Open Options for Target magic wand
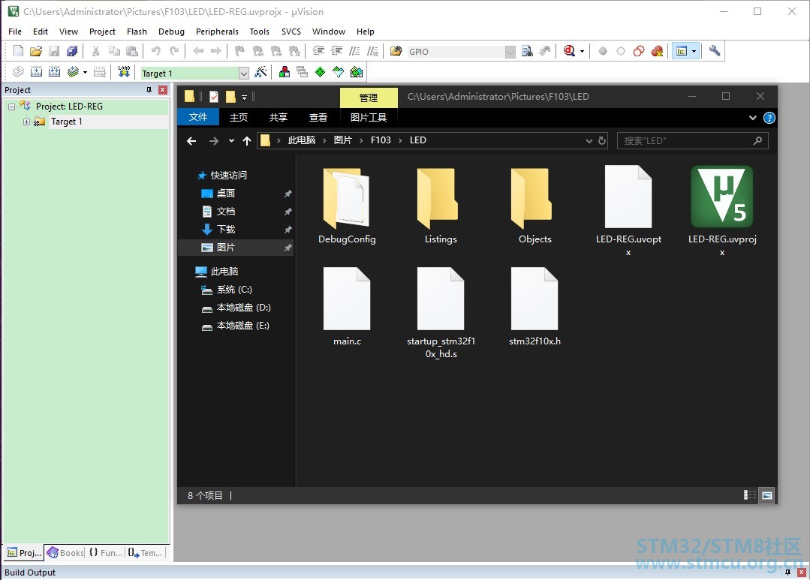The image size is (810, 580). click(261, 72)
